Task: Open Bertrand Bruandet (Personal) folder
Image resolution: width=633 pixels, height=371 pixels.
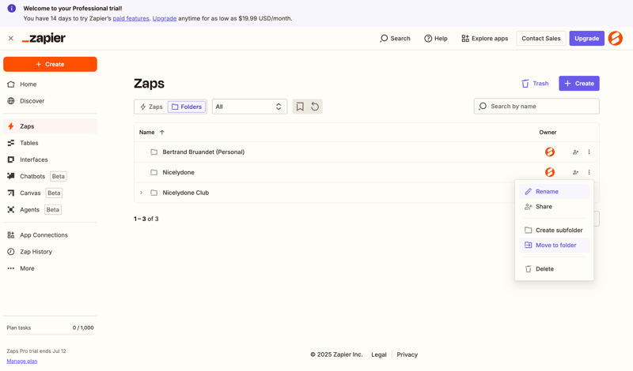Action: tap(203, 152)
